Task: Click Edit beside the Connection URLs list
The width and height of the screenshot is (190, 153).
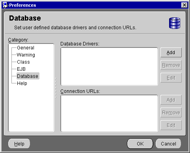Action: pos(171,125)
